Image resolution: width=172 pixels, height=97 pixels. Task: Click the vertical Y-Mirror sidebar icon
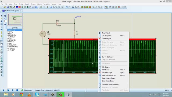pos(5,27)
